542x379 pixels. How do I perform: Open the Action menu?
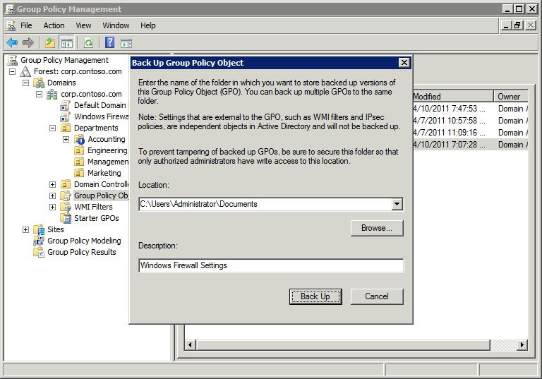click(x=54, y=25)
